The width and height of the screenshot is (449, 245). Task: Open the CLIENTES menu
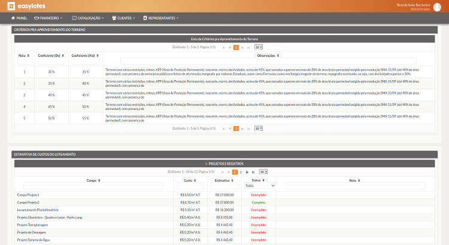[123, 18]
